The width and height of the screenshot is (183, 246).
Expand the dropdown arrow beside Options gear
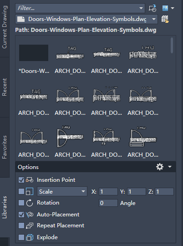coord(170,167)
